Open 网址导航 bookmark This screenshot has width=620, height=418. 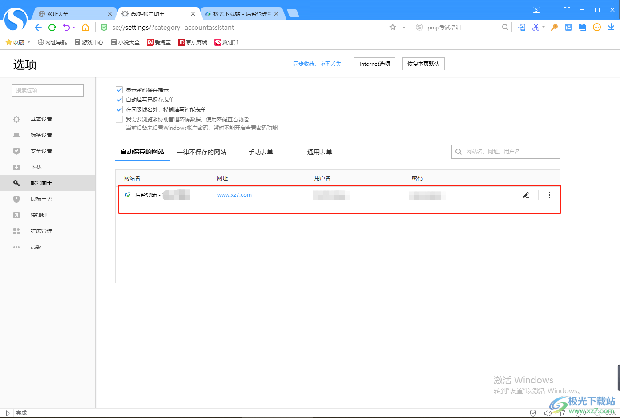(x=52, y=42)
